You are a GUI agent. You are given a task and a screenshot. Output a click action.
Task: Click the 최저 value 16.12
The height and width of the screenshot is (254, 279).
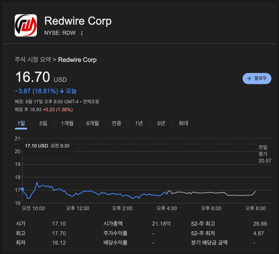[59, 243]
